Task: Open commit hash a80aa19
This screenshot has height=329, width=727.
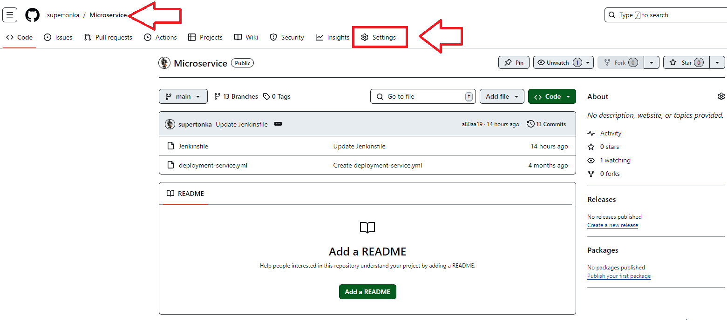Action: coord(472,124)
